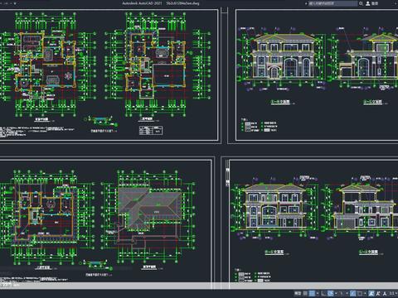The image size is (398, 298).
Task: Click the sign-in text link beside user icon
Action: point(375,3)
